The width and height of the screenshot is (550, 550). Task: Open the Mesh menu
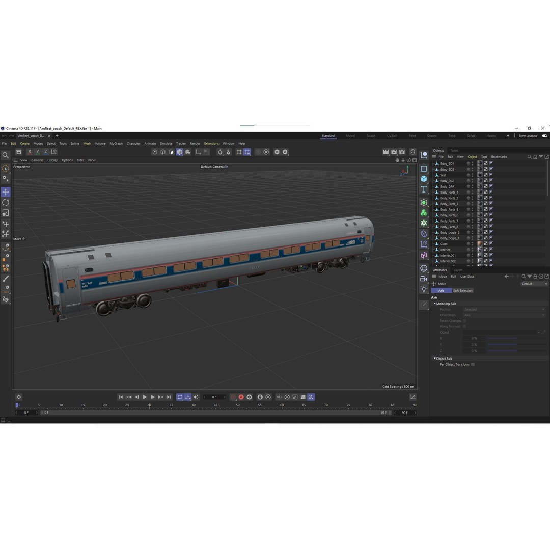pos(87,144)
